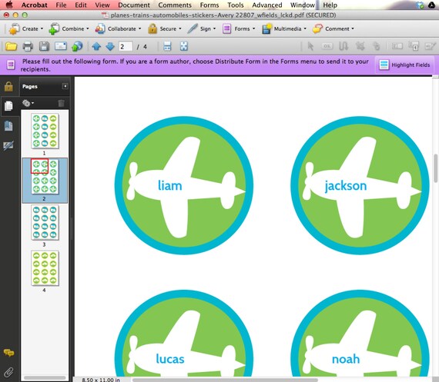The image size is (439, 382).
Task: Click the form document icon in purple bar
Action: (11, 65)
